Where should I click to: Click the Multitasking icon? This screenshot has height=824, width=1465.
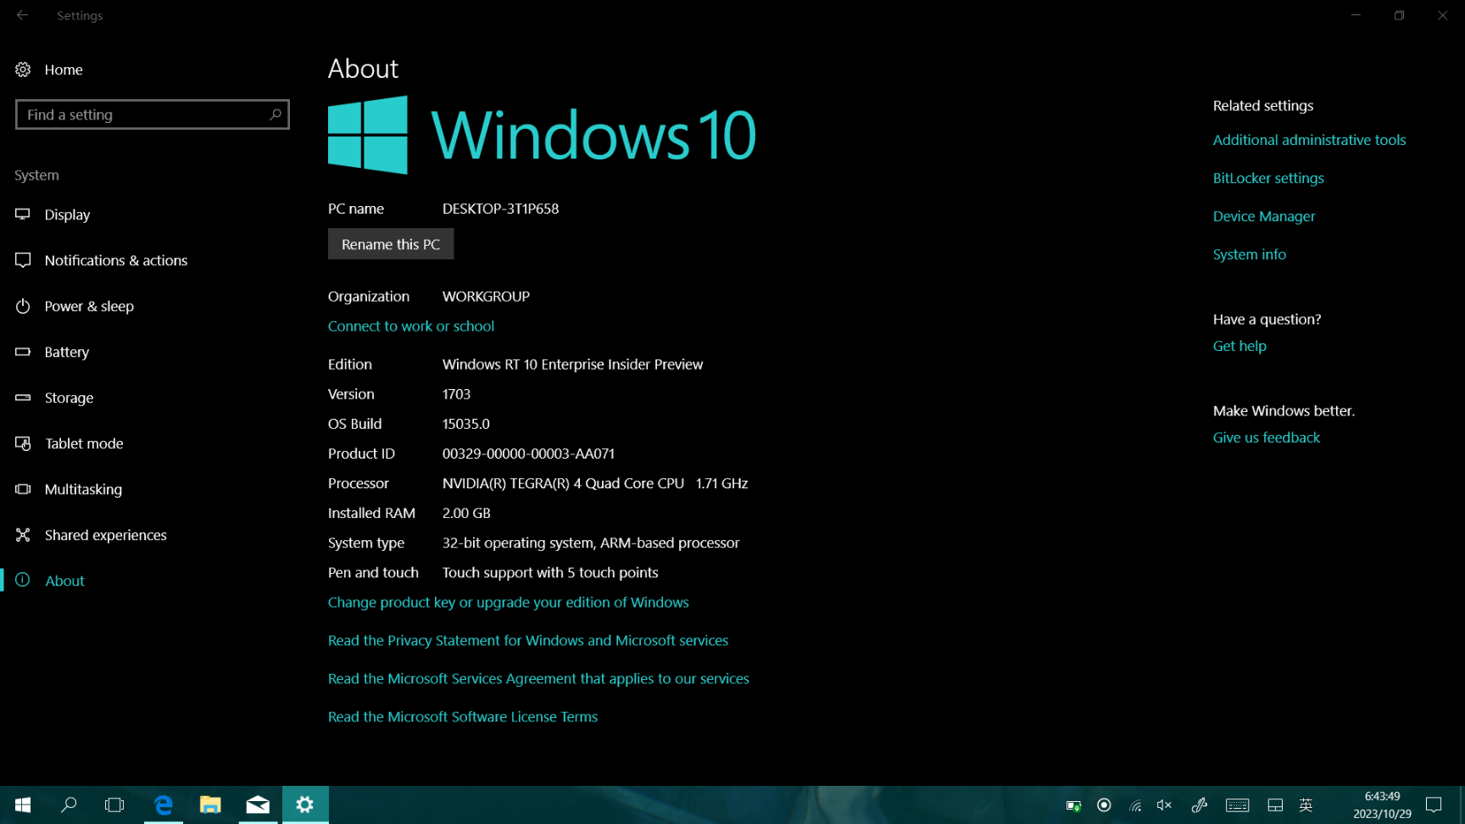23,489
